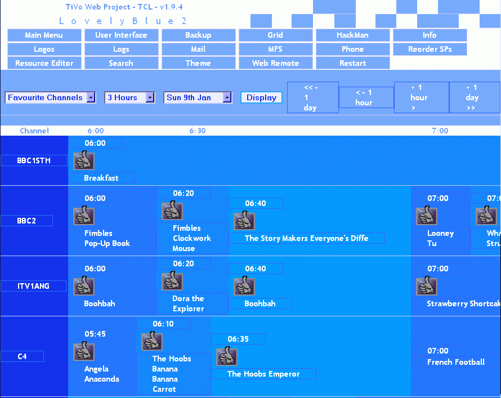Open Search page
501x398 pixels.
pos(122,63)
